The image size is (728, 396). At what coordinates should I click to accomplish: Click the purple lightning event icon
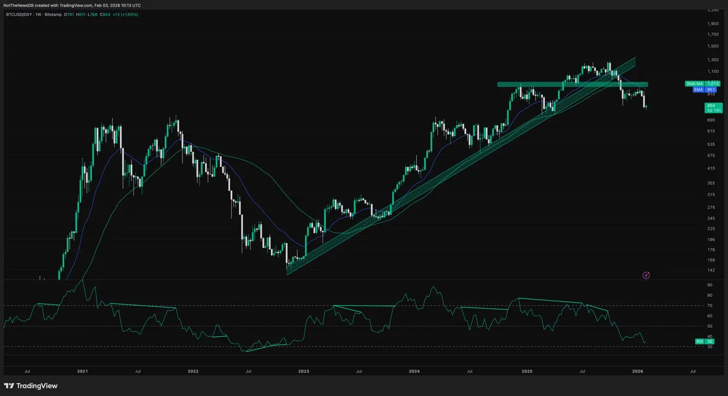[646, 275]
